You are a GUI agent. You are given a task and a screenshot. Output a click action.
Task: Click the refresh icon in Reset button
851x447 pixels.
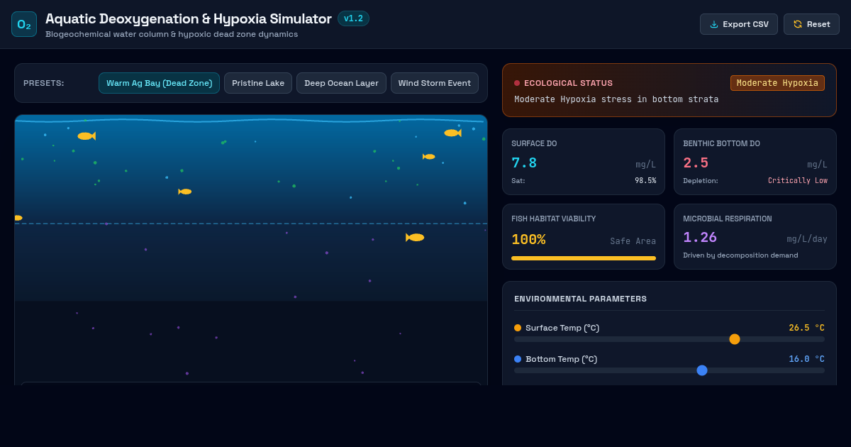[797, 24]
